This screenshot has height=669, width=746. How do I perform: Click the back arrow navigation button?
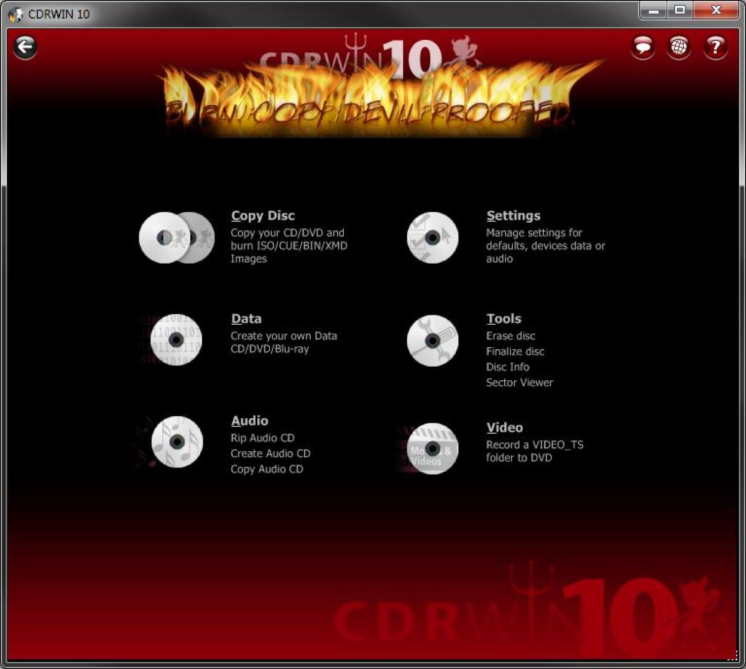coord(25,47)
